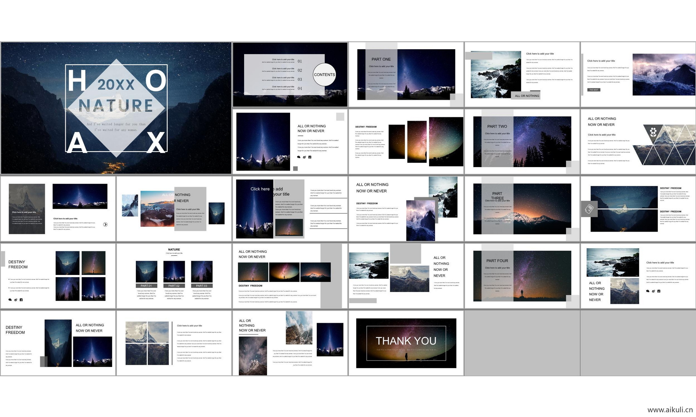This screenshot has height=417, width=696.
Task: Open the PART FOUR section slide
Action: 522,276
